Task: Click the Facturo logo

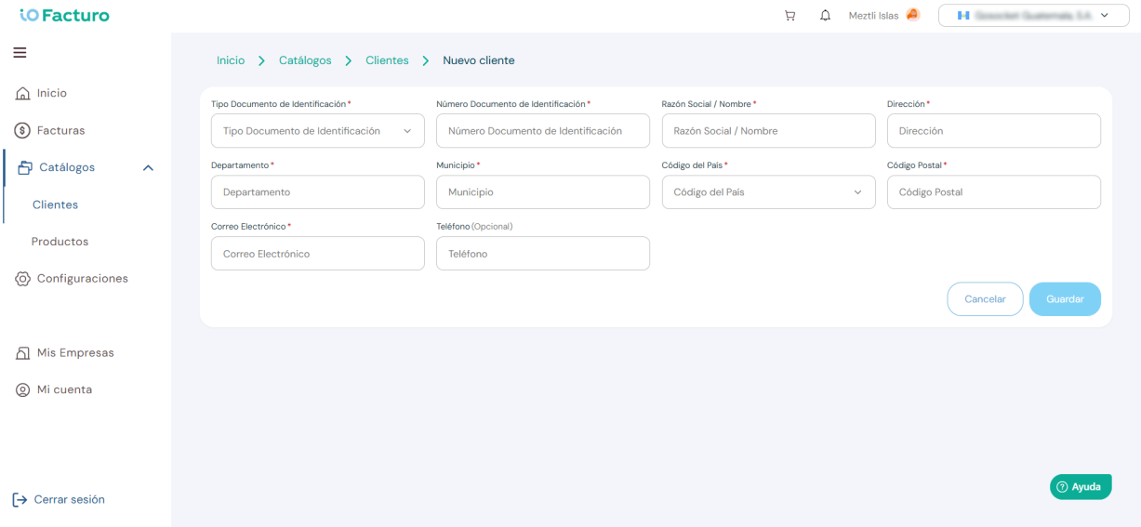Action: pos(64,15)
